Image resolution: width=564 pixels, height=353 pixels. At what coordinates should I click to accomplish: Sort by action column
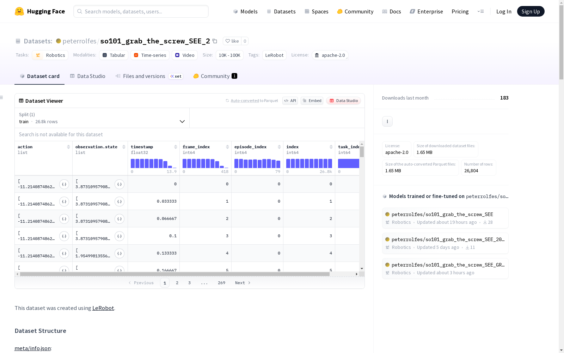click(68, 147)
